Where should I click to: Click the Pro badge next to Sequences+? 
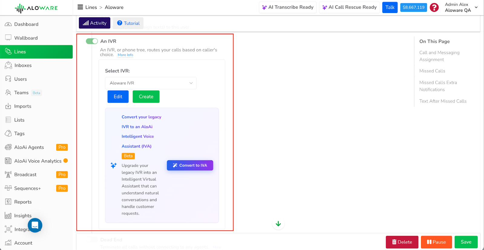click(62, 188)
